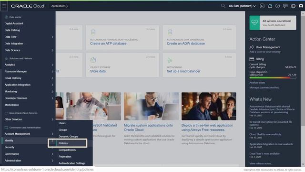Viewport: 305px width, 172px height.
Task: Click Create an ATP database link
Action: coord(108,43)
